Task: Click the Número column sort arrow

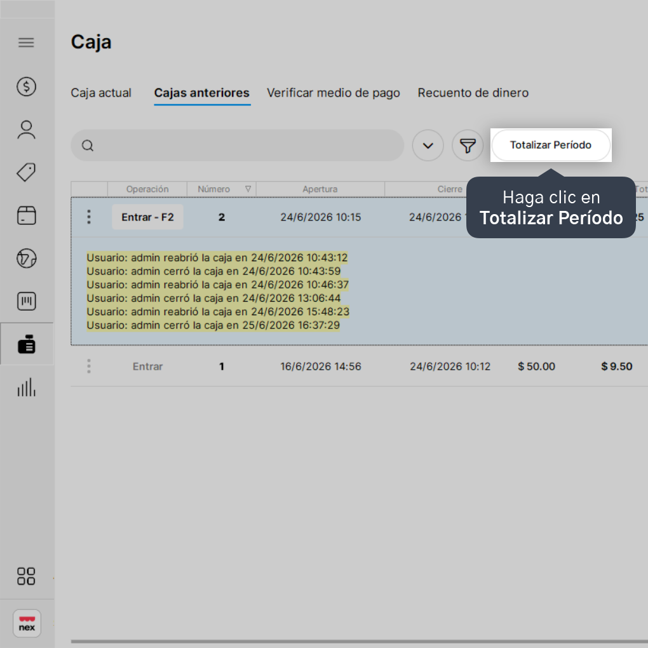Action: click(x=248, y=189)
